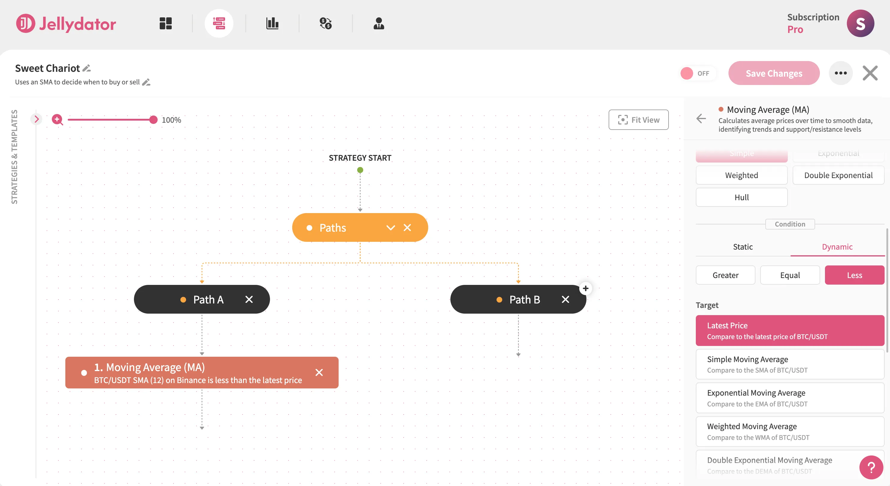Viewport: 890px width, 486px height.
Task: Open the dashboard grid view
Action: (165, 23)
